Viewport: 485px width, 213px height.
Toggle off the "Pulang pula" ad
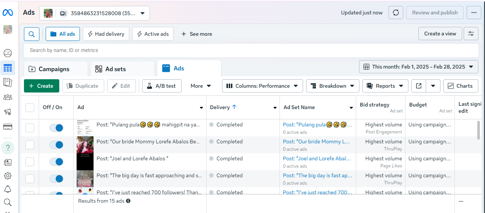(x=56, y=128)
